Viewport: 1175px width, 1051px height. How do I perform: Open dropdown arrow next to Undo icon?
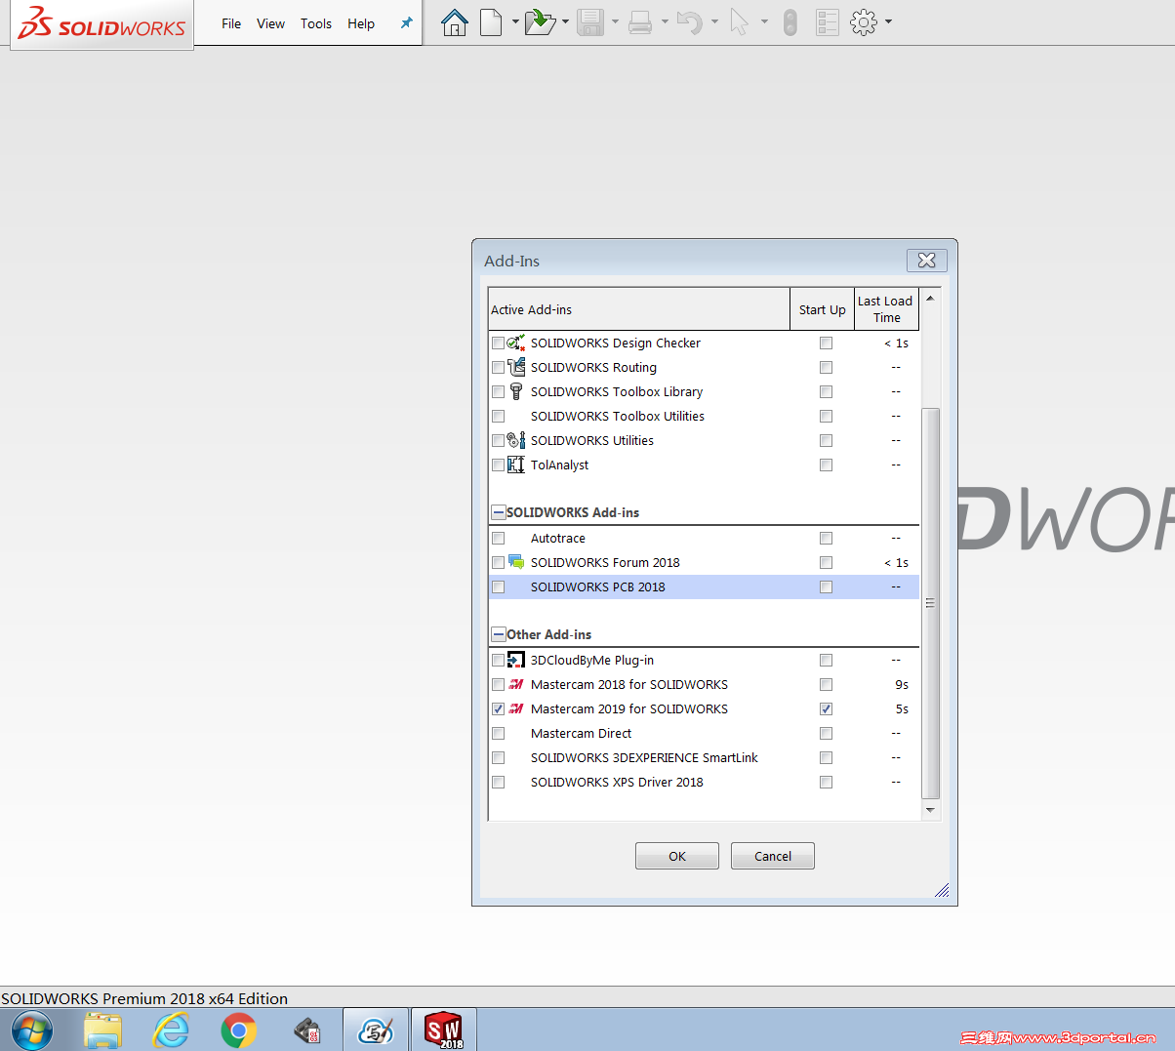tap(714, 21)
